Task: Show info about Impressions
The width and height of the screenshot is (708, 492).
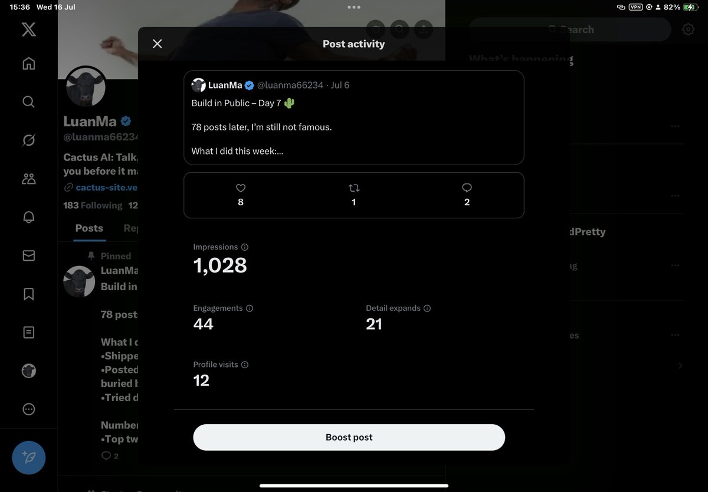Action: pos(245,247)
